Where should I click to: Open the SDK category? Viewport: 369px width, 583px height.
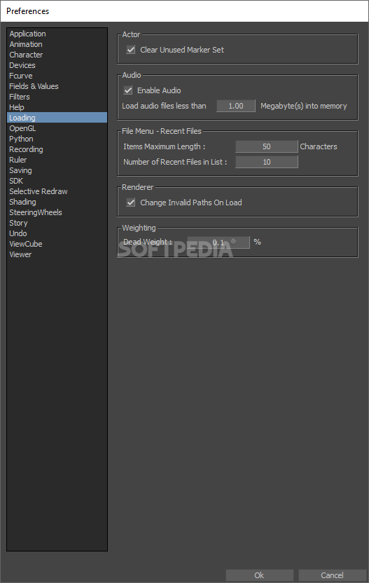pyautogui.click(x=57, y=181)
